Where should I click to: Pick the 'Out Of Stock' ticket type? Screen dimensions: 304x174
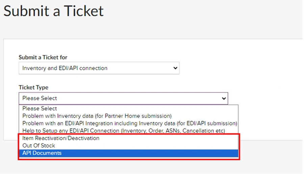click(x=129, y=146)
